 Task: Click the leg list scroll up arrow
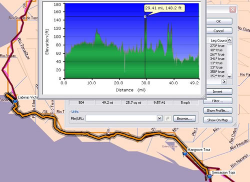coord(229,40)
